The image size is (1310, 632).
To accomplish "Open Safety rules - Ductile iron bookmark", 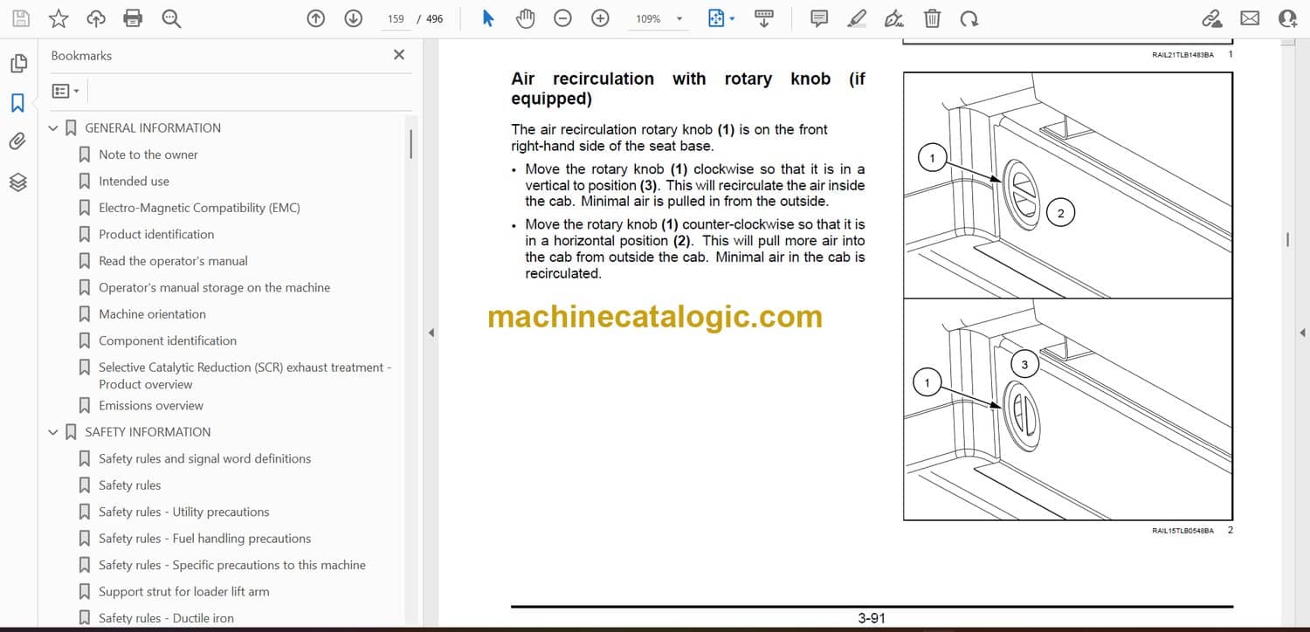I will 167,618.
